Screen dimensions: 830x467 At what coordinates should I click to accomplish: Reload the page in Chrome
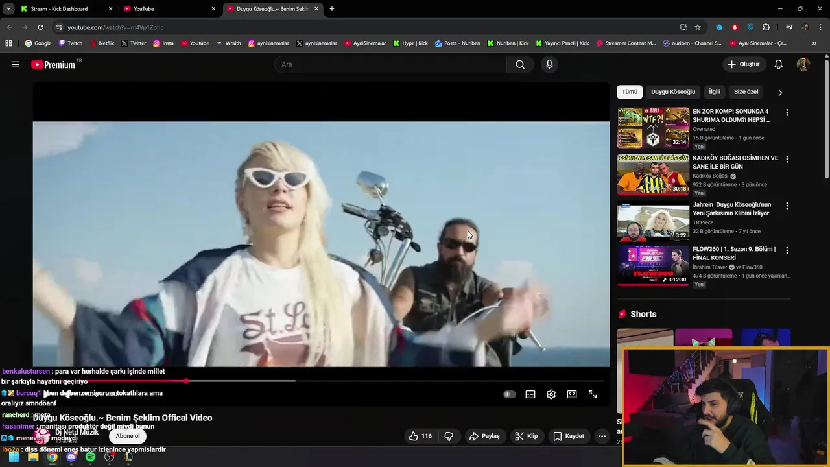click(x=40, y=27)
